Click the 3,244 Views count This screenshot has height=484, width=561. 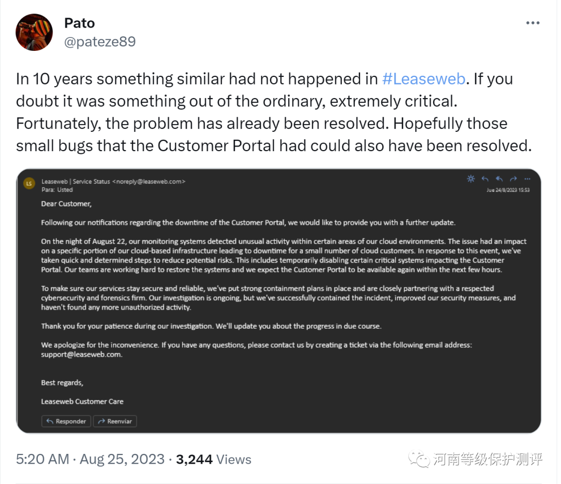tap(213, 460)
